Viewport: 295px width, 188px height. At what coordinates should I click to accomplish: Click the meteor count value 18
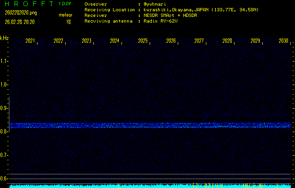[68, 22]
